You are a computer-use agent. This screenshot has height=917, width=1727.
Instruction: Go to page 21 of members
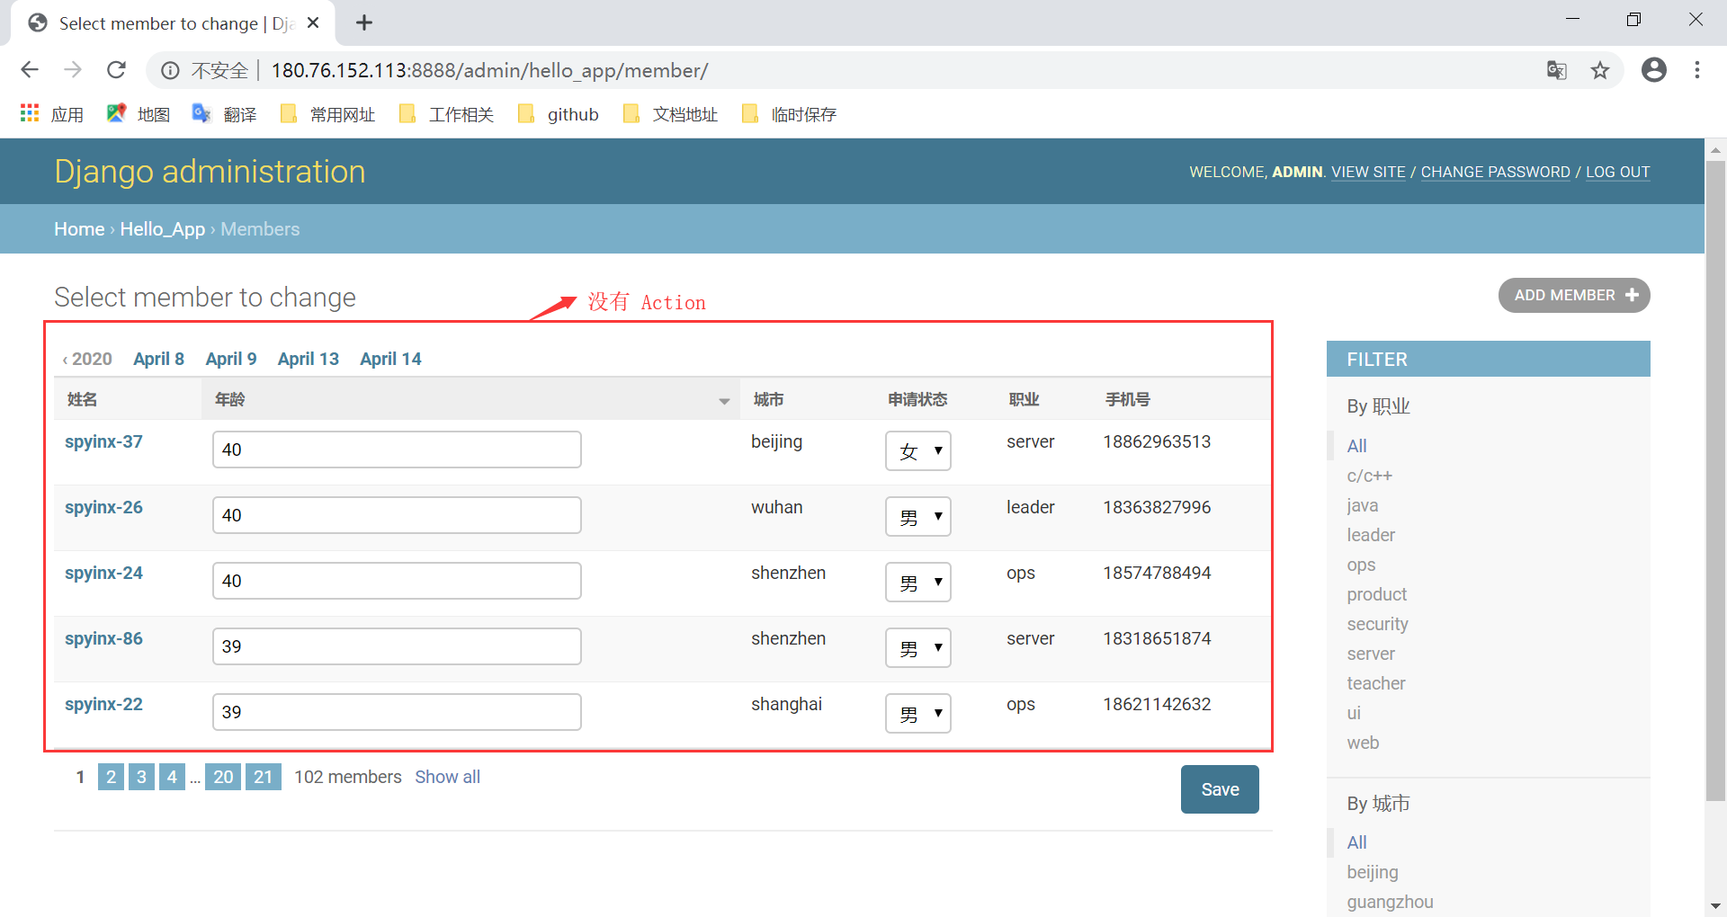pos(263,777)
